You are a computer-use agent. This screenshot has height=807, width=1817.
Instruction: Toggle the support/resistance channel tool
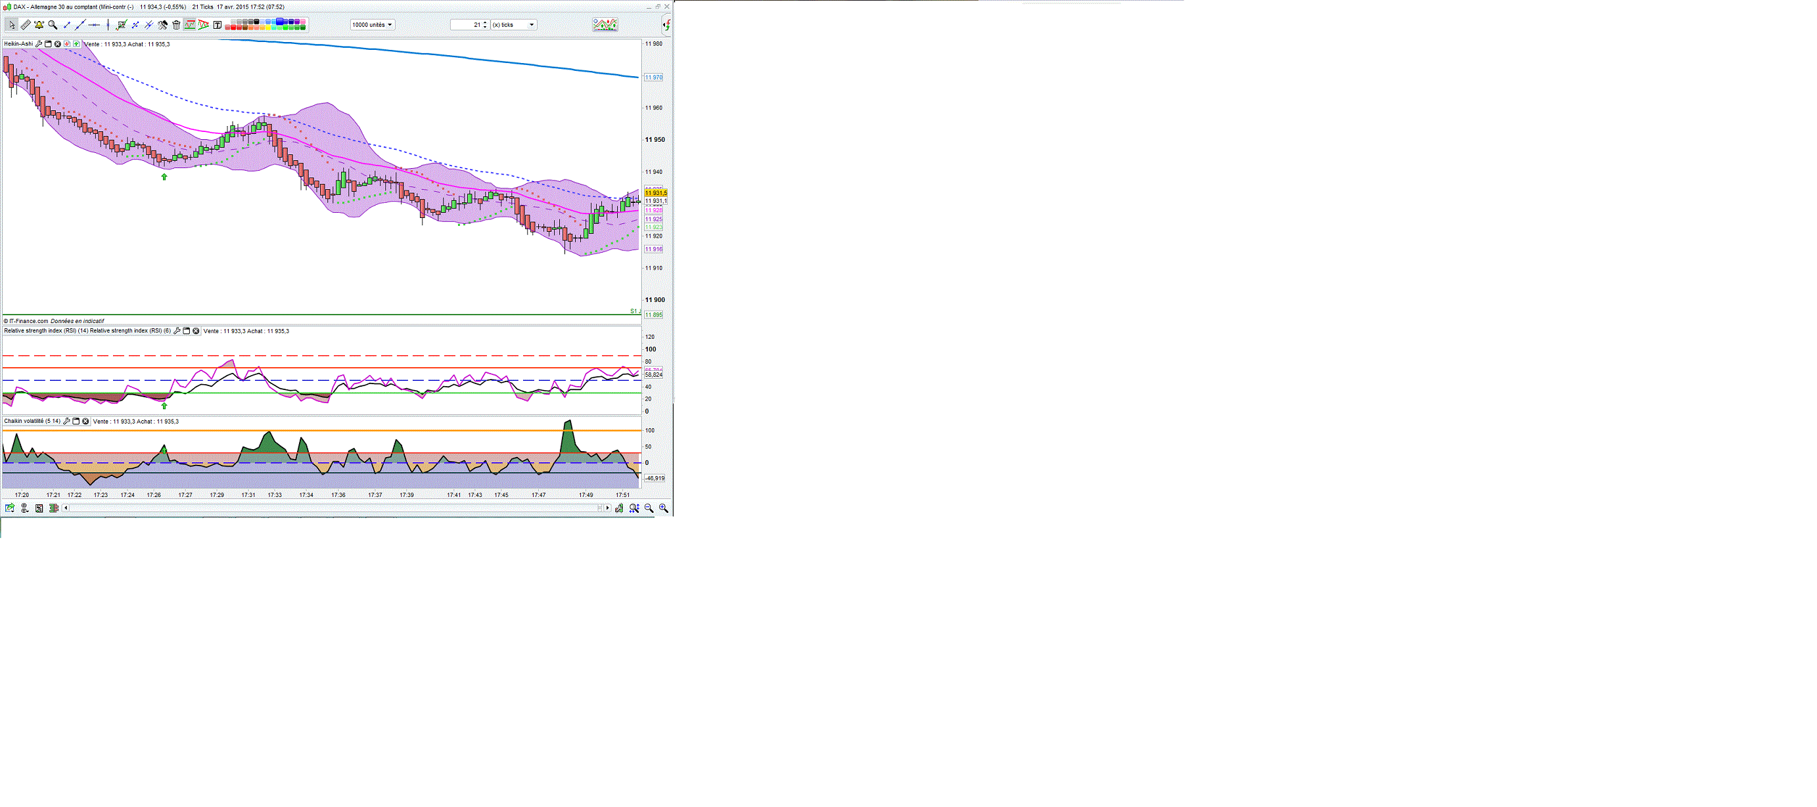(190, 26)
